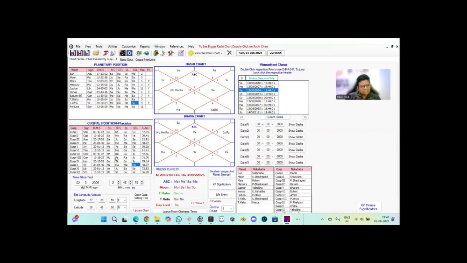Open Discord from the taskbar
The image size is (467, 263).
254,219
